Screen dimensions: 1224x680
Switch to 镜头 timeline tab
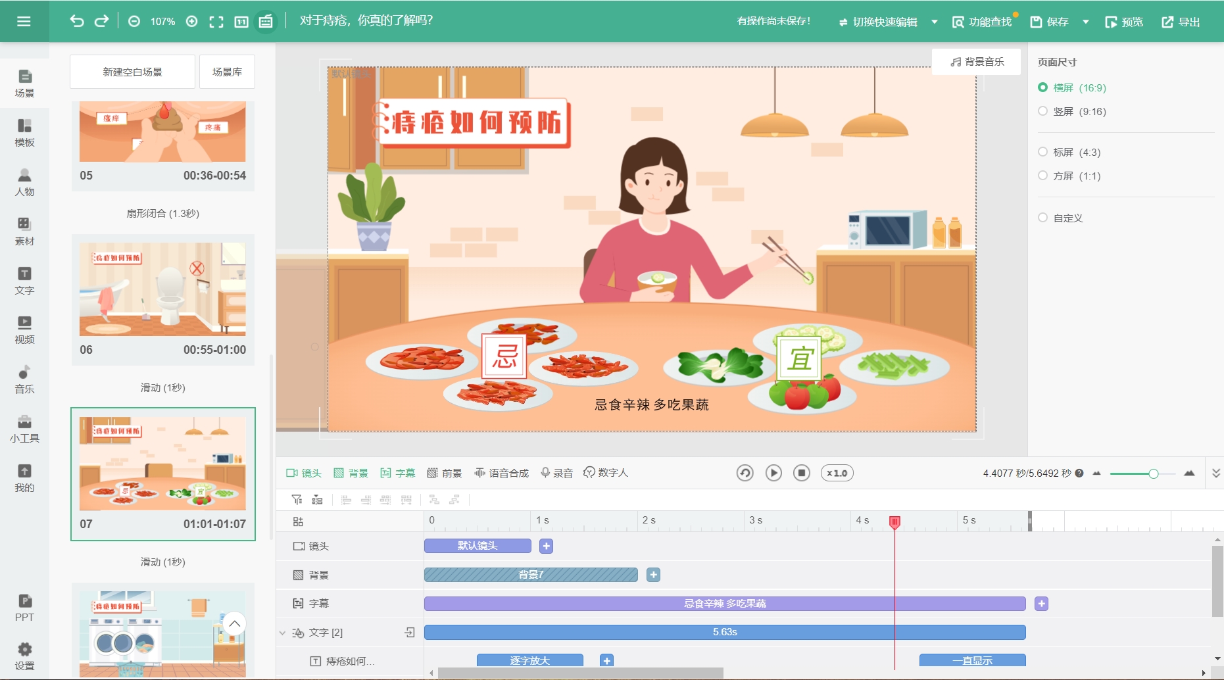(x=304, y=474)
